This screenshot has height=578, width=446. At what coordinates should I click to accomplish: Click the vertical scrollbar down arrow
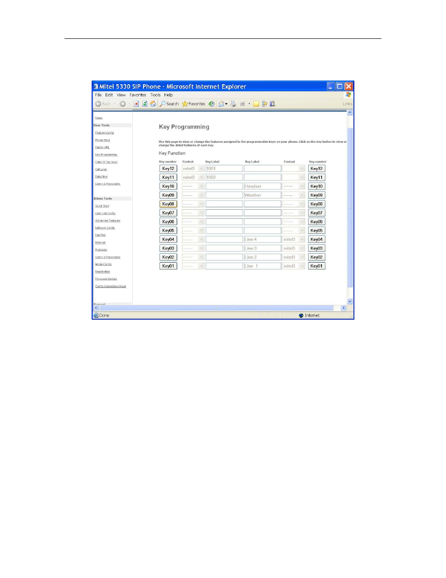[x=350, y=302]
